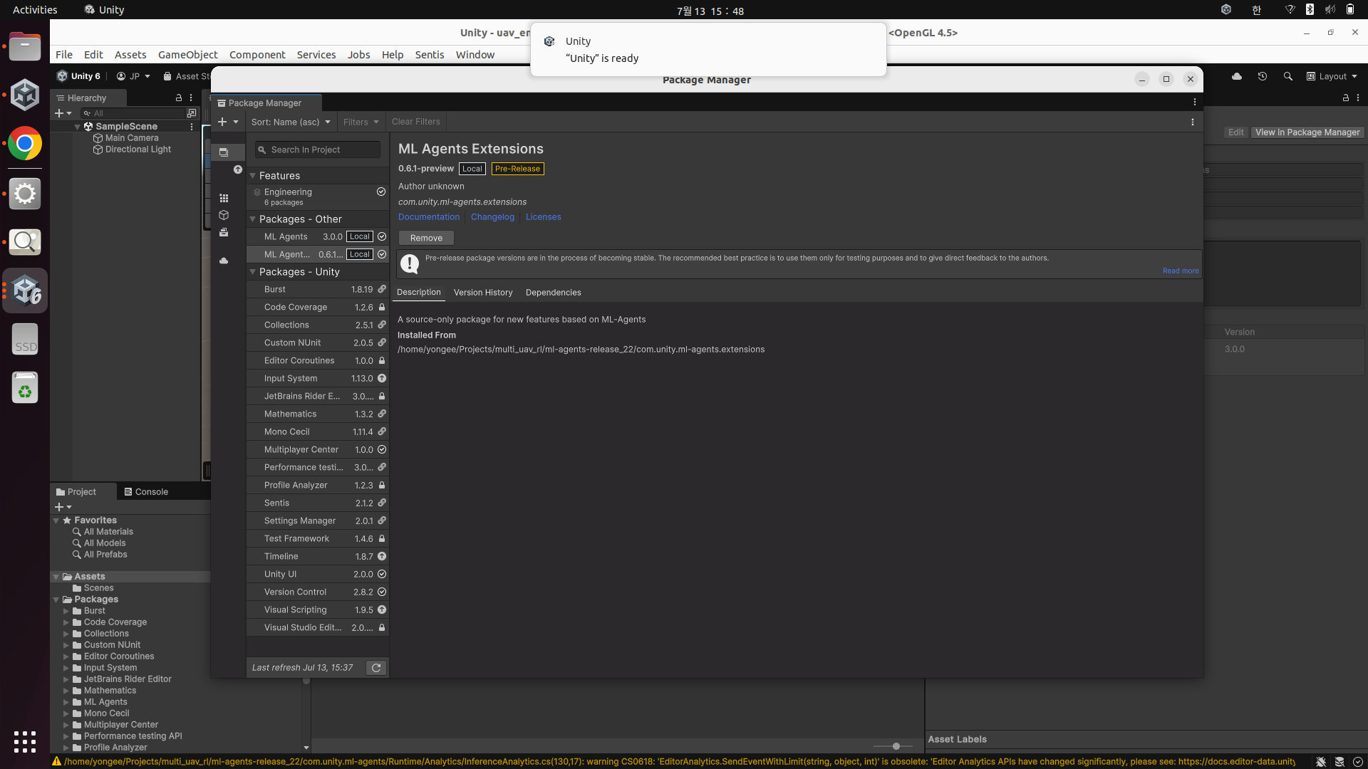Collapse the Packages - Unity section

(252, 272)
